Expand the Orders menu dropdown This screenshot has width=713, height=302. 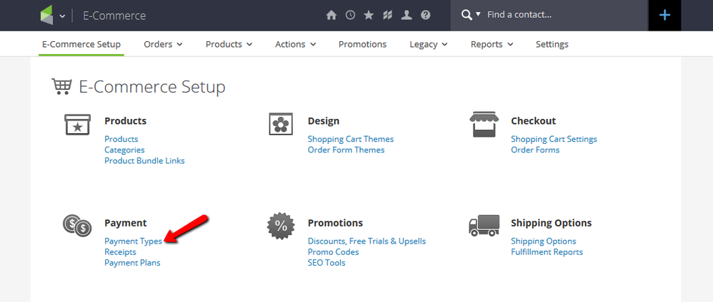[x=163, y=44]
